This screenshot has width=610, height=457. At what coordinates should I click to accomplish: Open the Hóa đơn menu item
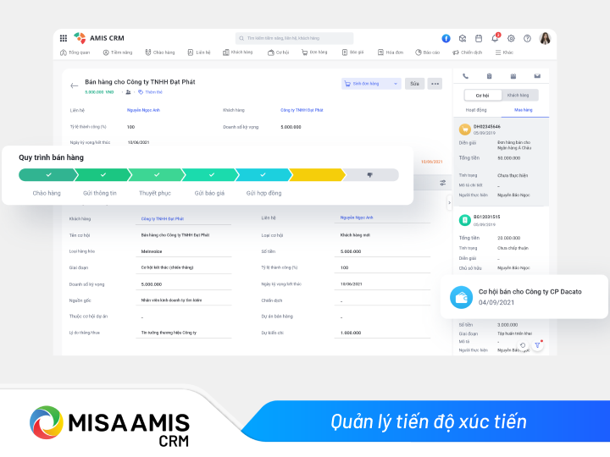tap(391, 52)
